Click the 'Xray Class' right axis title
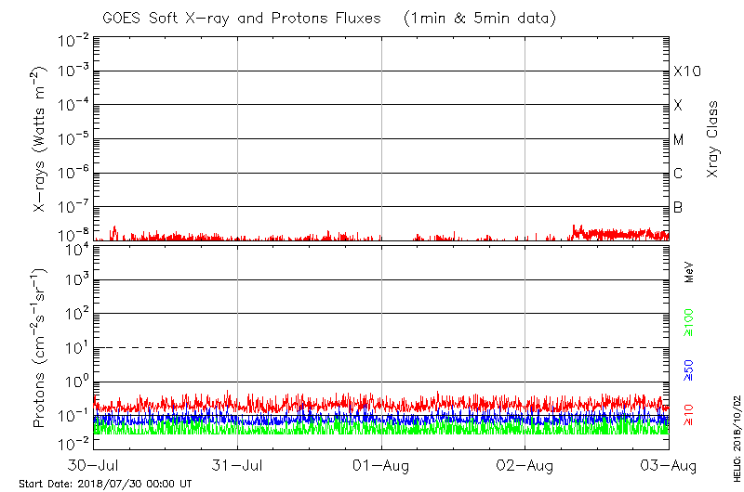This screenshot has width=744, height=492. [712, 139]
